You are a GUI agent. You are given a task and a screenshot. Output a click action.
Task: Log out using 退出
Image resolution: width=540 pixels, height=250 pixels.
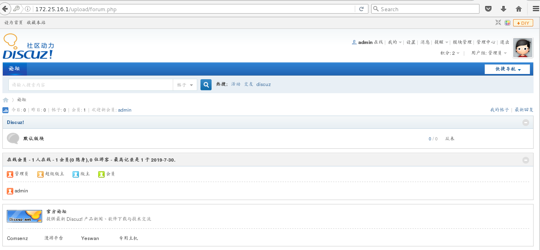(505, 42)
